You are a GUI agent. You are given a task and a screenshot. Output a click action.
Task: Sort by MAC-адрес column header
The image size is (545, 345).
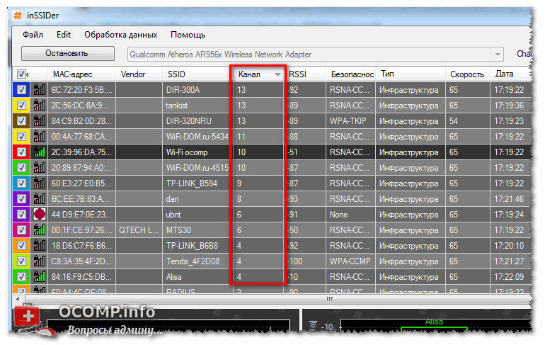coord(81,74)
